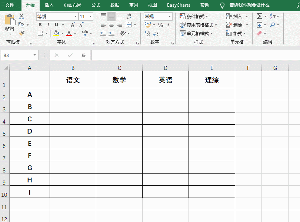300x222 pixels.
Task: Open the 等线 font name dropdown
Action: click(x=76, y=16)
